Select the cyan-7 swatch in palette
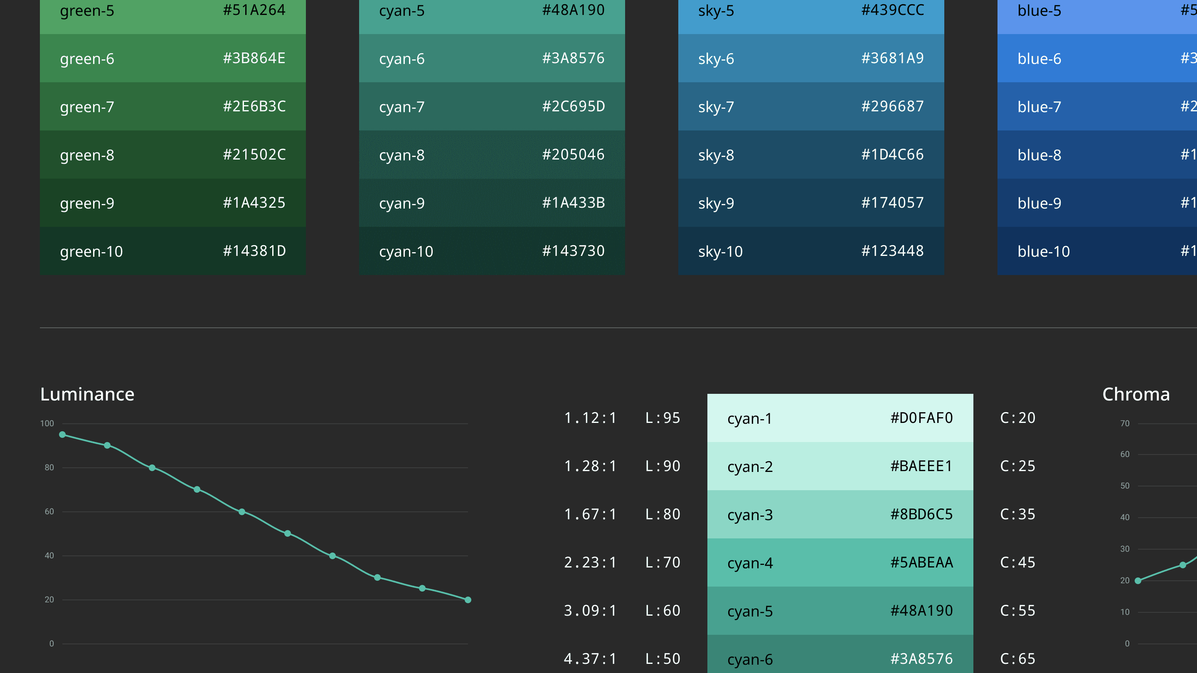This screenshot has width=1197, height=673. pos(492,107)
